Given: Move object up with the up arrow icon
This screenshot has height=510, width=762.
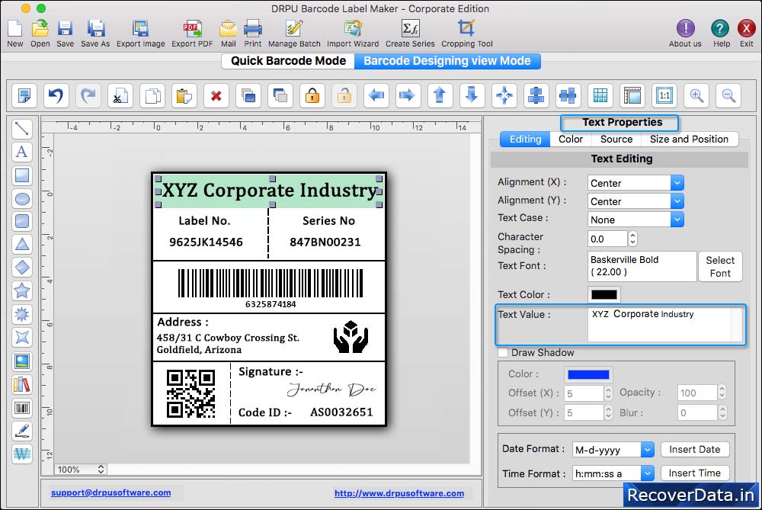Looking at the screenshot, I should click(440, 95).
